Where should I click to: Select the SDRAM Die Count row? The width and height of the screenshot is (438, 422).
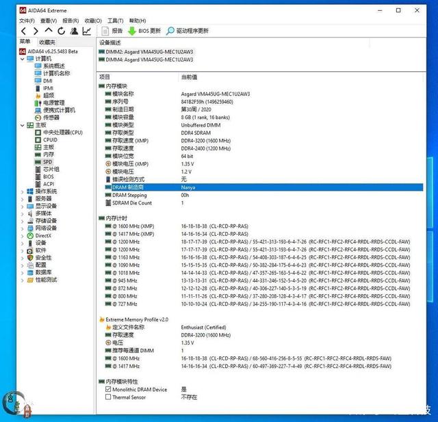(263, 203)
